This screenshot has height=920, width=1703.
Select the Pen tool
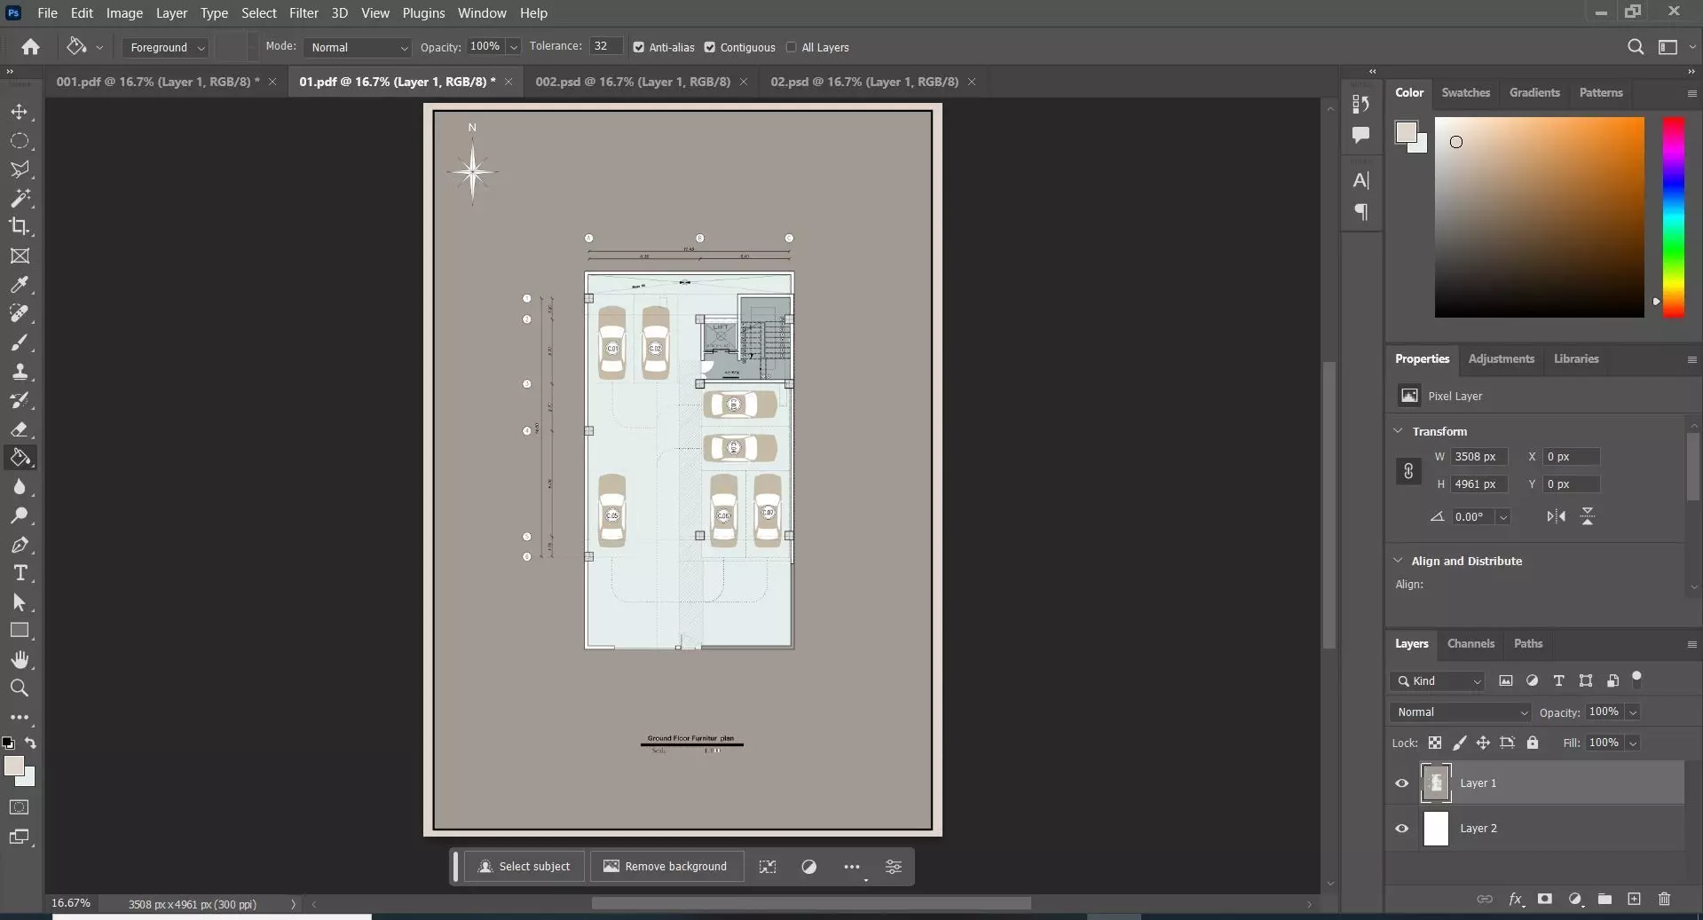tap(20, 545)
